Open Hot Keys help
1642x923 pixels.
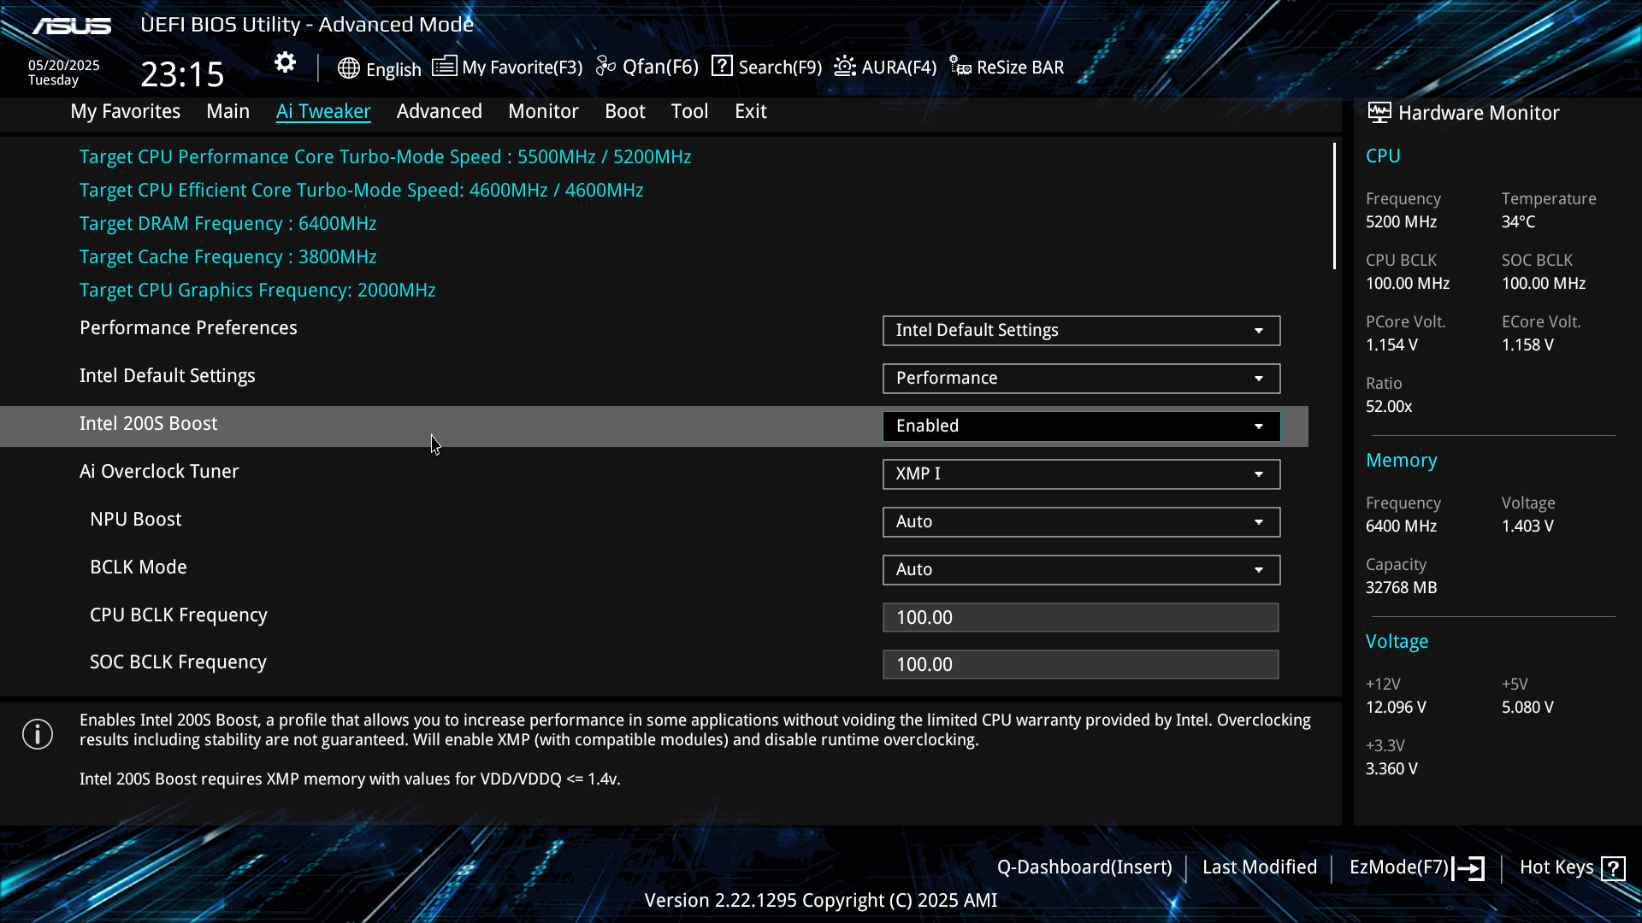pyautogui.click(x=1556, y=867)
